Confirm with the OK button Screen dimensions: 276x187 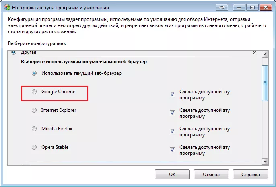[172, 175]
